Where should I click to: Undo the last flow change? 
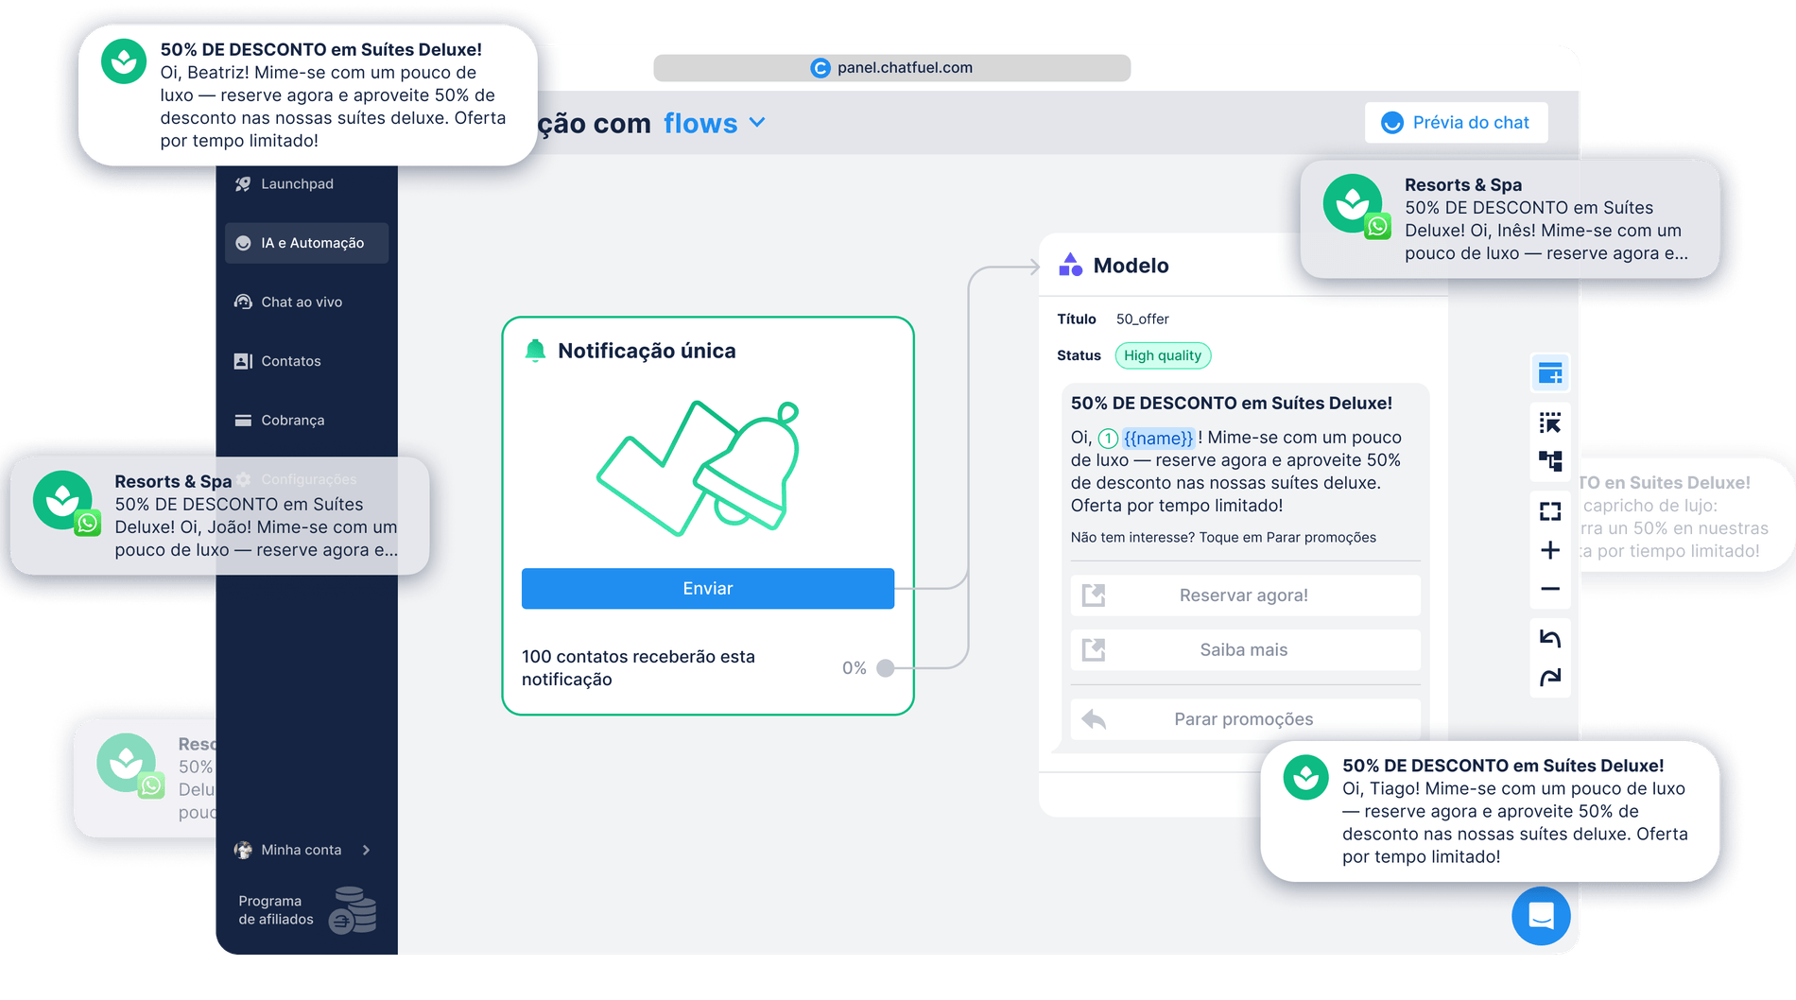pos(1550,638)
